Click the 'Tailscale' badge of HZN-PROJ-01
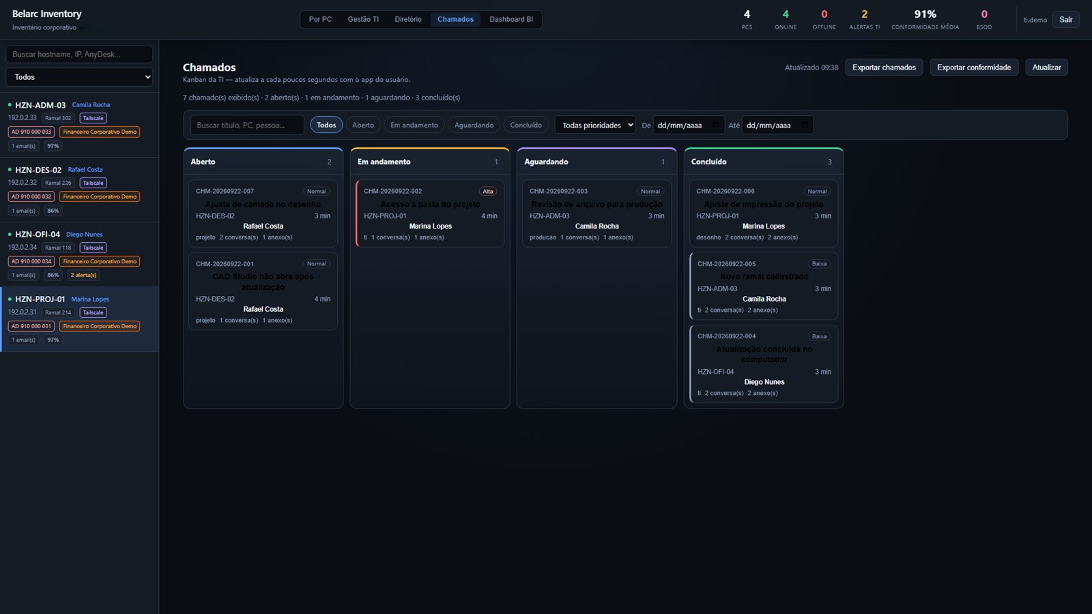This screenshot has height=614, width=1092. tap(93, 312)
